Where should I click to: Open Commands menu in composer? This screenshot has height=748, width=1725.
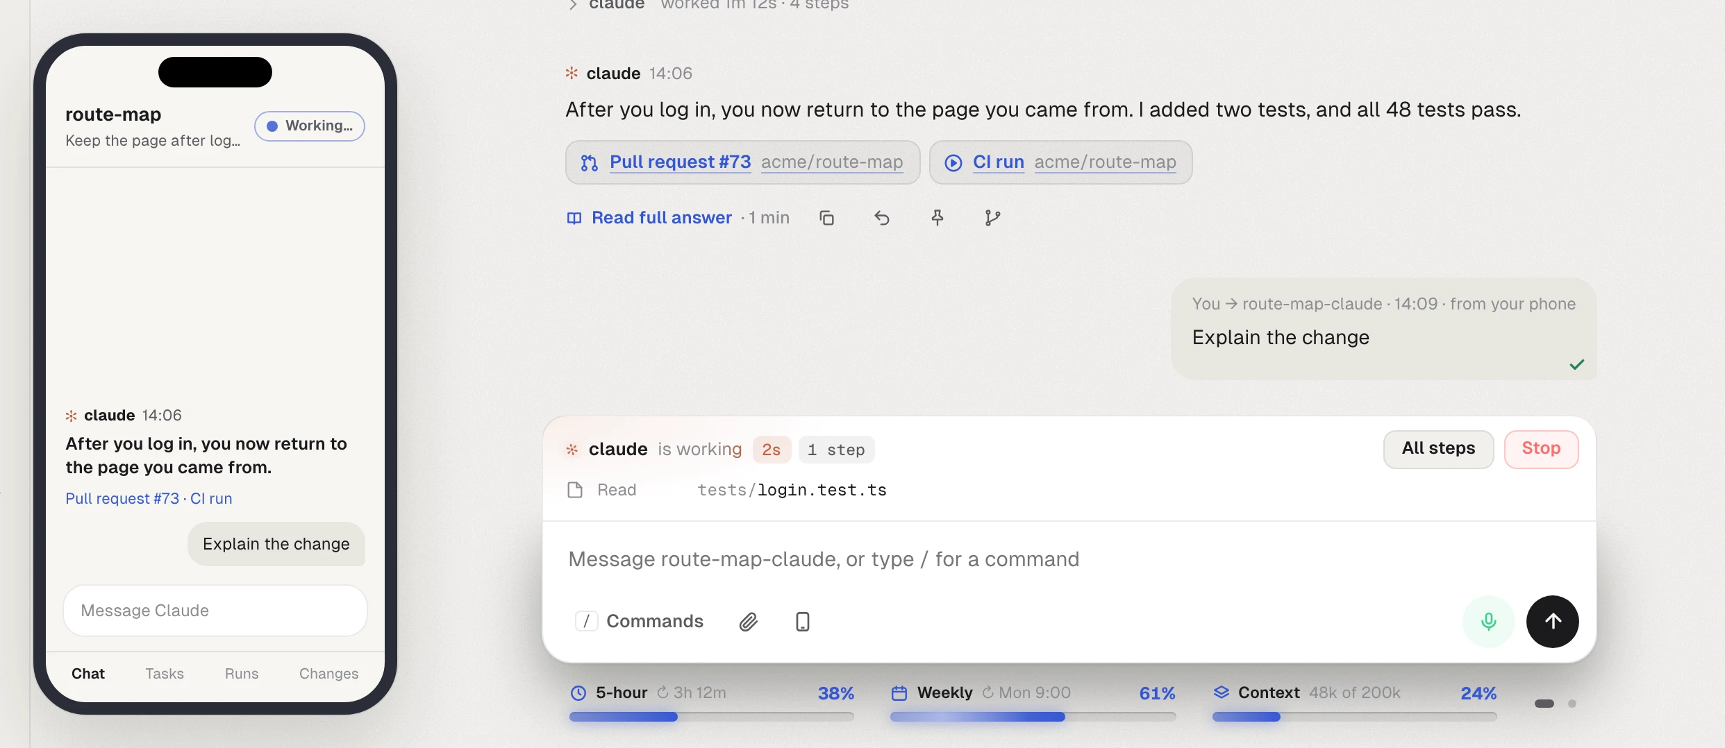tap(639, 621)
